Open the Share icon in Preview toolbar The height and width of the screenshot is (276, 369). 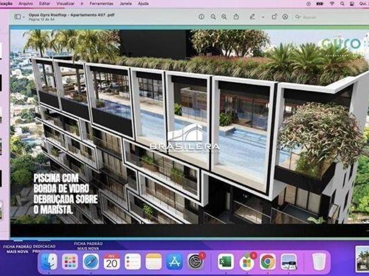(236, 17)
